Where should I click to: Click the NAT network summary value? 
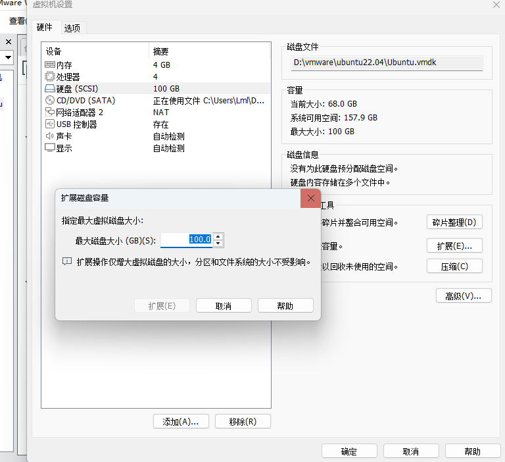pyautogui.click(x=161, y=113)
